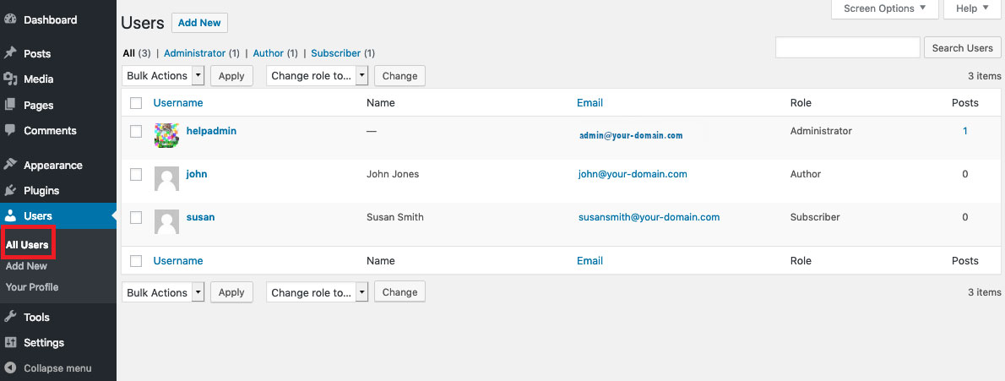
Task: Click the Posts pushpin icon
Action: click(x=9, y=53)
